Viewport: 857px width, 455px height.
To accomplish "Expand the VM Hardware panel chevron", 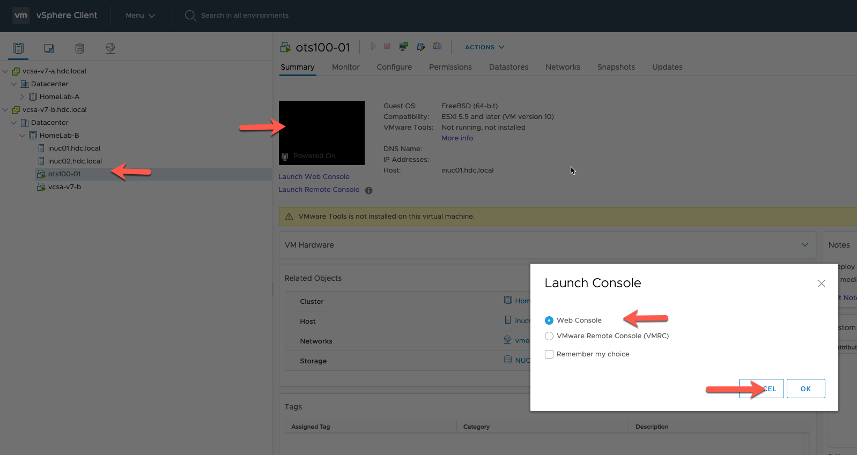I will (804, 245).
